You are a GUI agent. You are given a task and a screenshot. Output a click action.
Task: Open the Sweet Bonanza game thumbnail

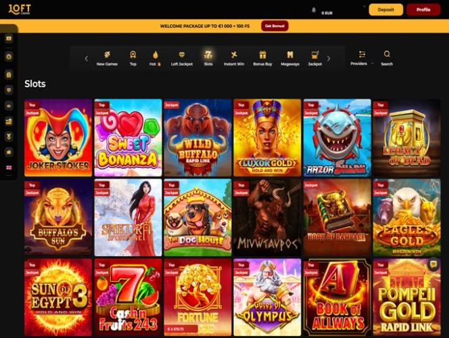pyautogui.click(x=128, y=138)
